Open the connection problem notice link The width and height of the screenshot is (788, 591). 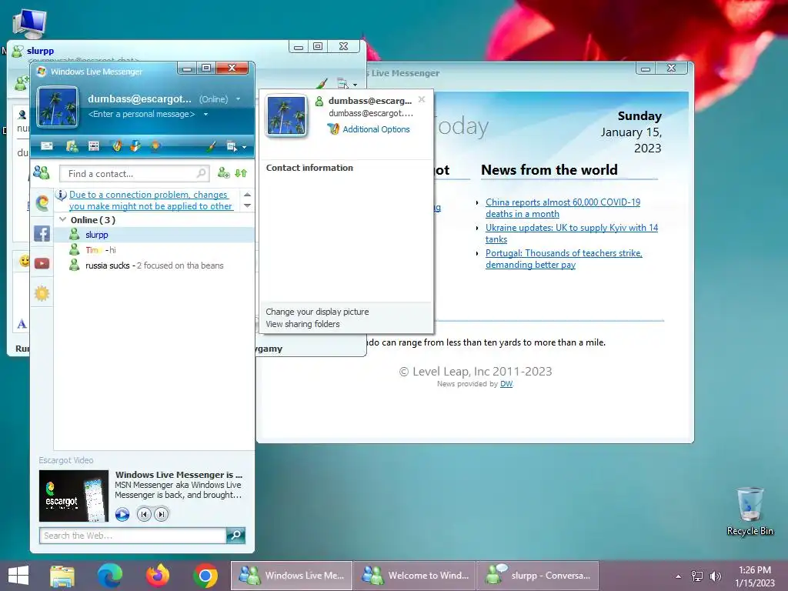coord(150,200)
